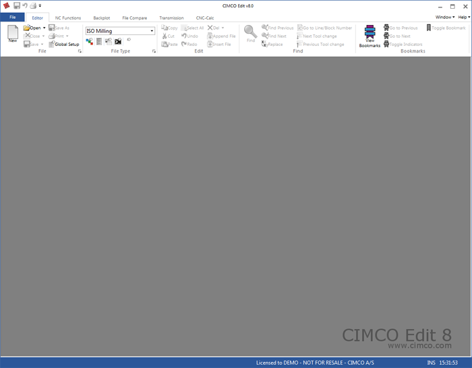
Task: Click the Cut scissors button
Action: (169, 36)
